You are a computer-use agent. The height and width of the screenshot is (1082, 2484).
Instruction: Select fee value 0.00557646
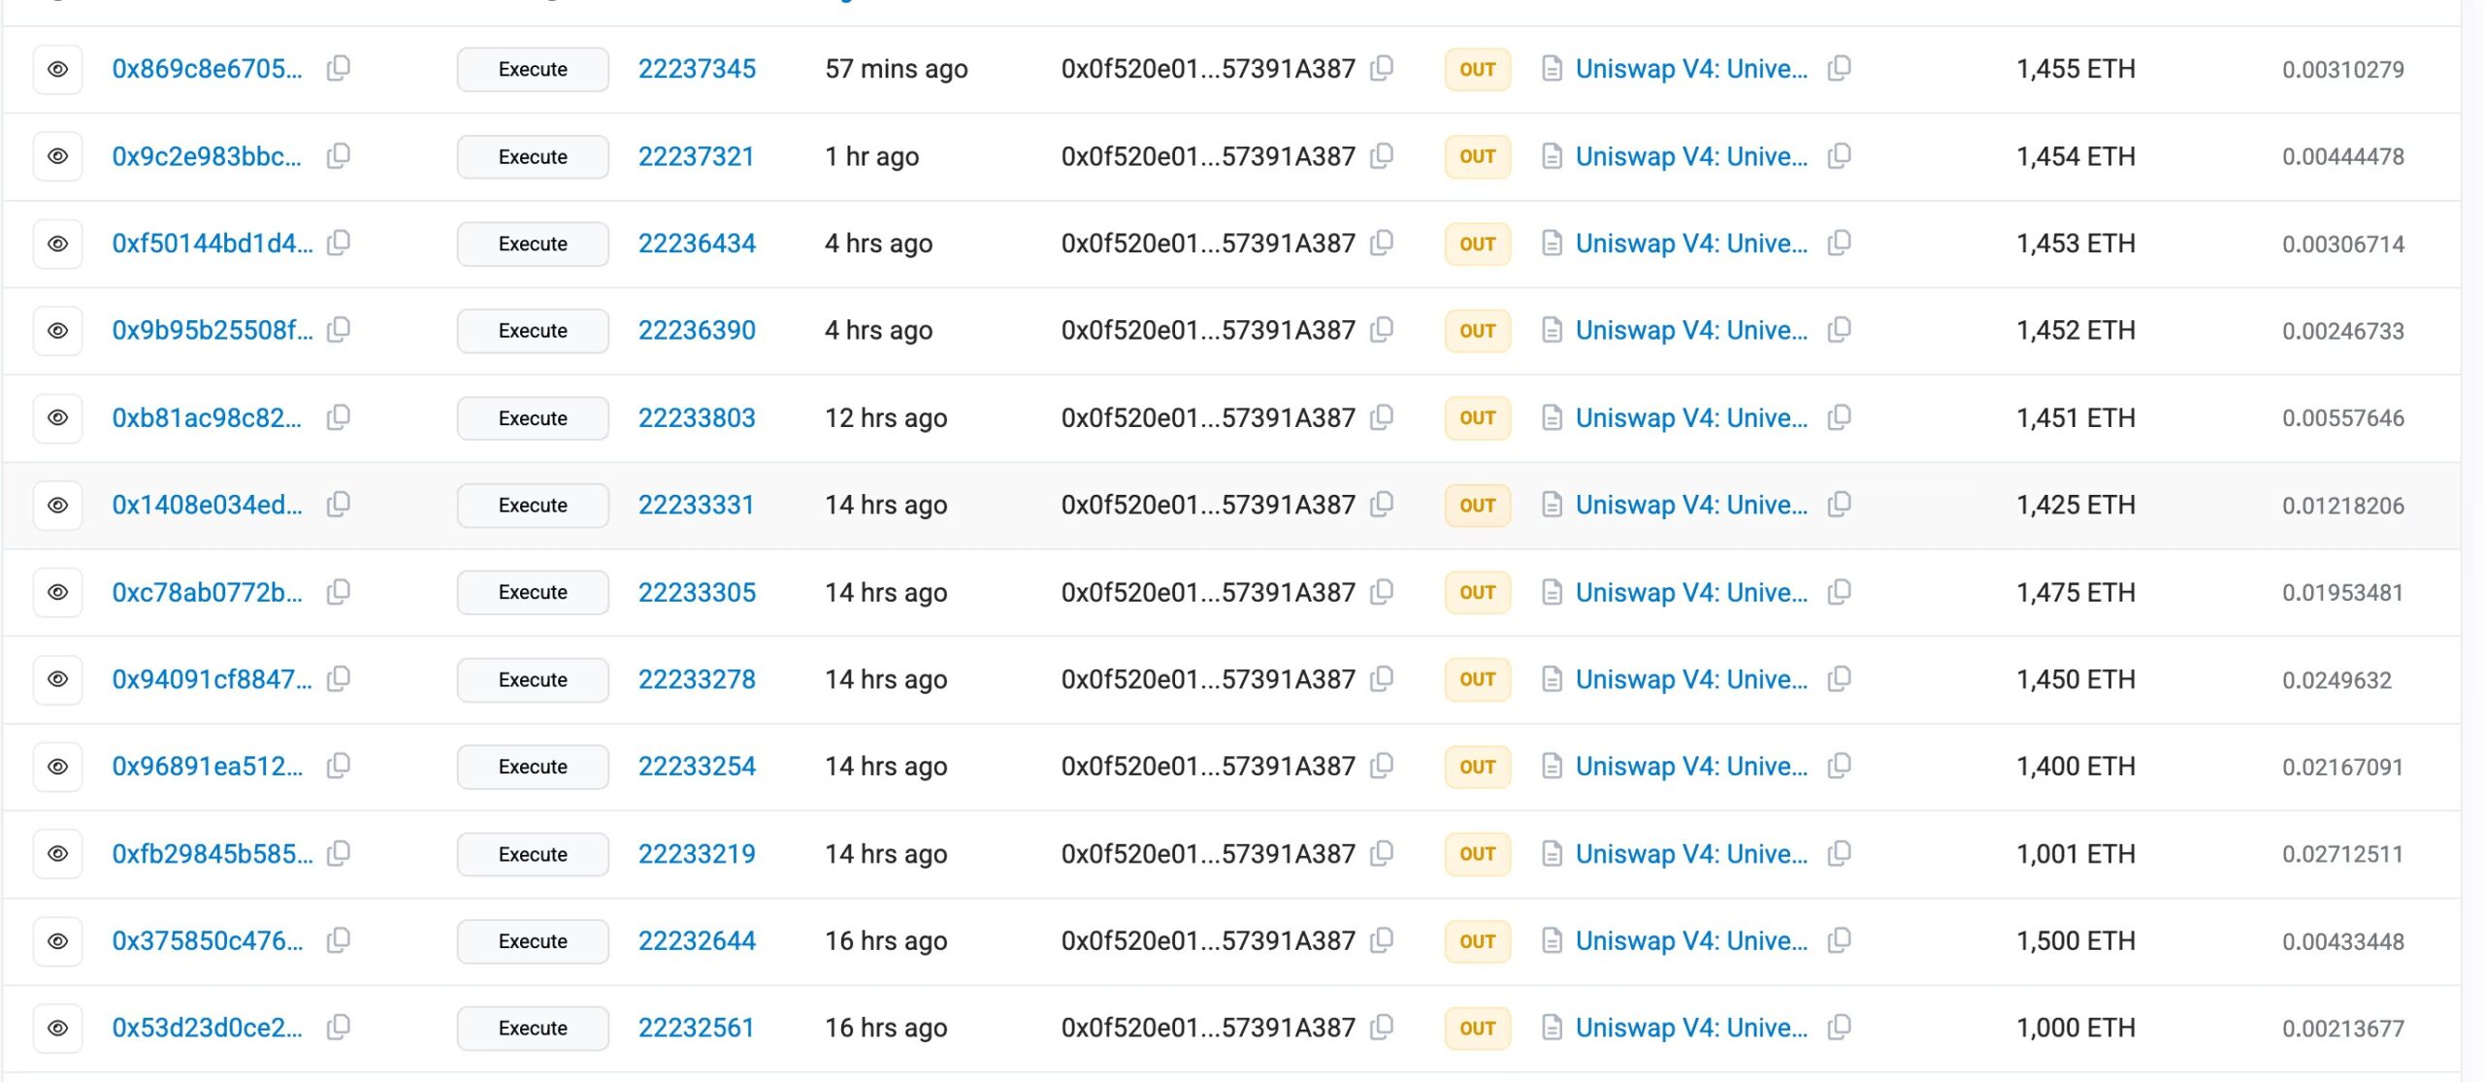[x=2342, y=417]
